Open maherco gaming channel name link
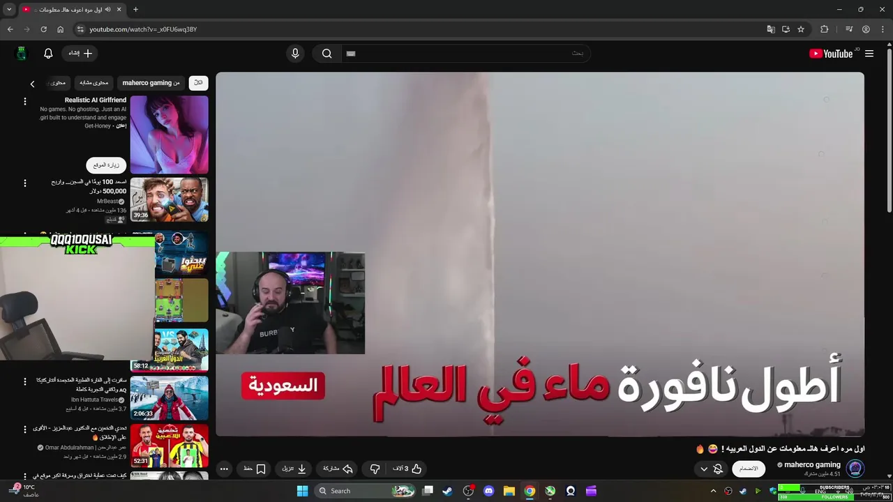Viewport: 893px width, 502px height. [x=812, y=465]
